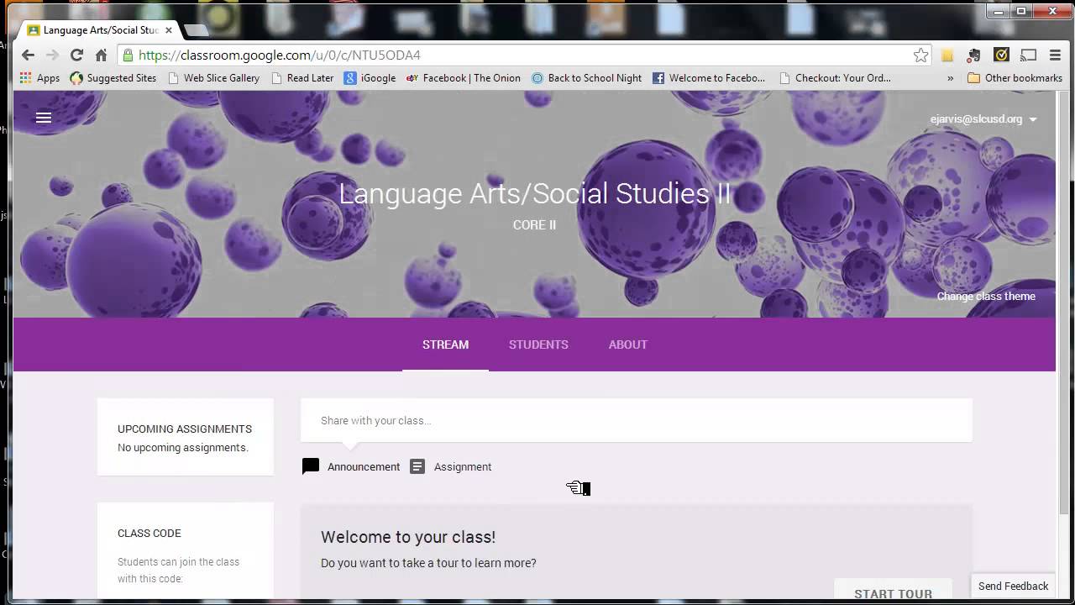Screen dimensions: 1075x605
Task: Open the Welcome to Facebook bookmark
Action: (x=709, y=78)
